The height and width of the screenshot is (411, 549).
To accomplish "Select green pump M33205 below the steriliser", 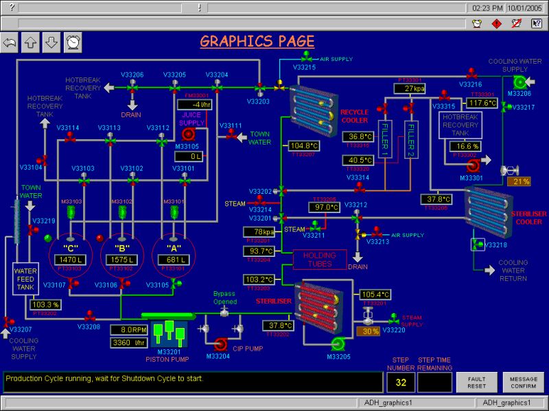I will [337, 344].
